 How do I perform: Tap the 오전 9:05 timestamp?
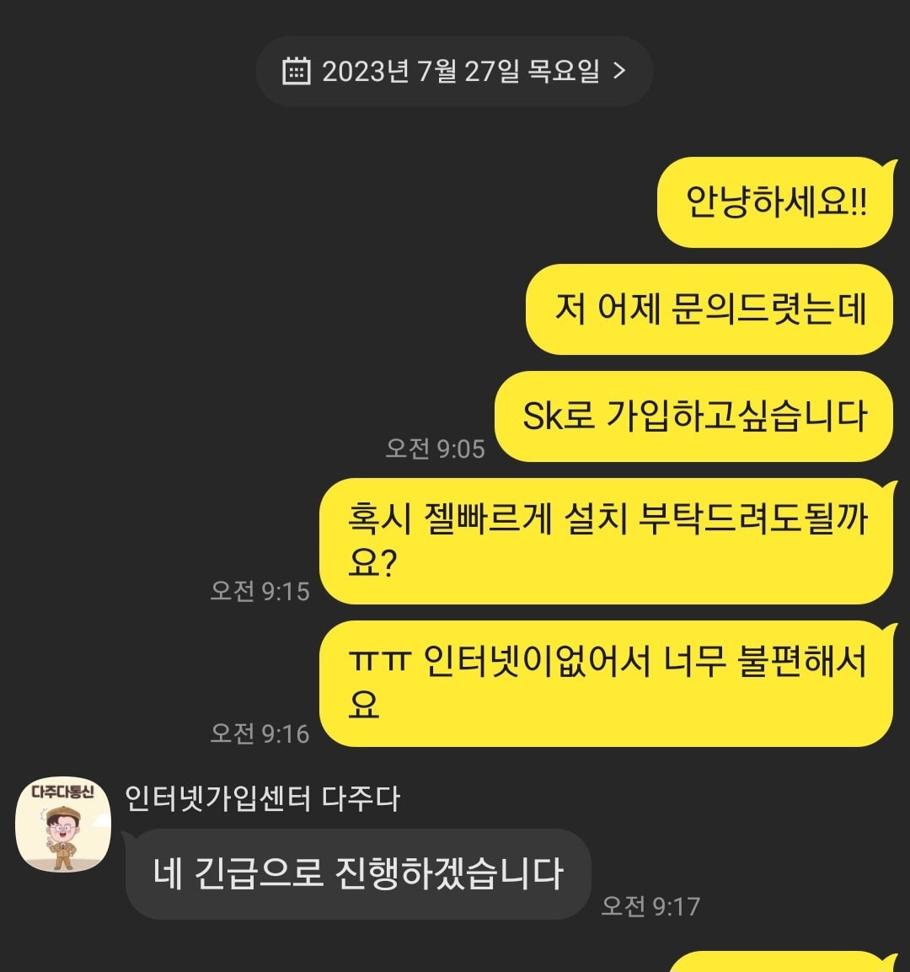click(435, 448)
